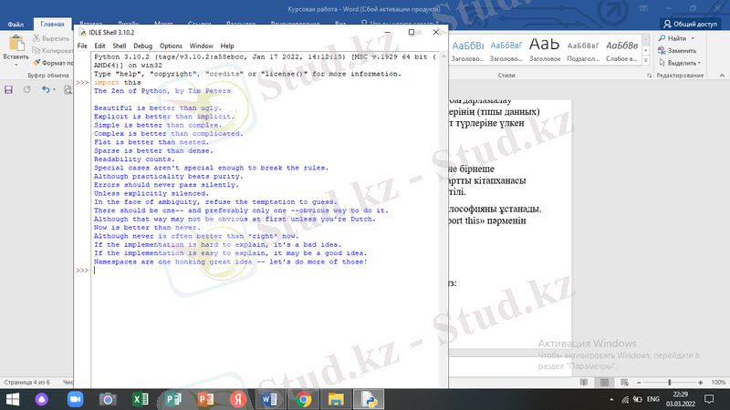
Task: Switch to Print Layout view in Word
Action: (x=604, y=382)
